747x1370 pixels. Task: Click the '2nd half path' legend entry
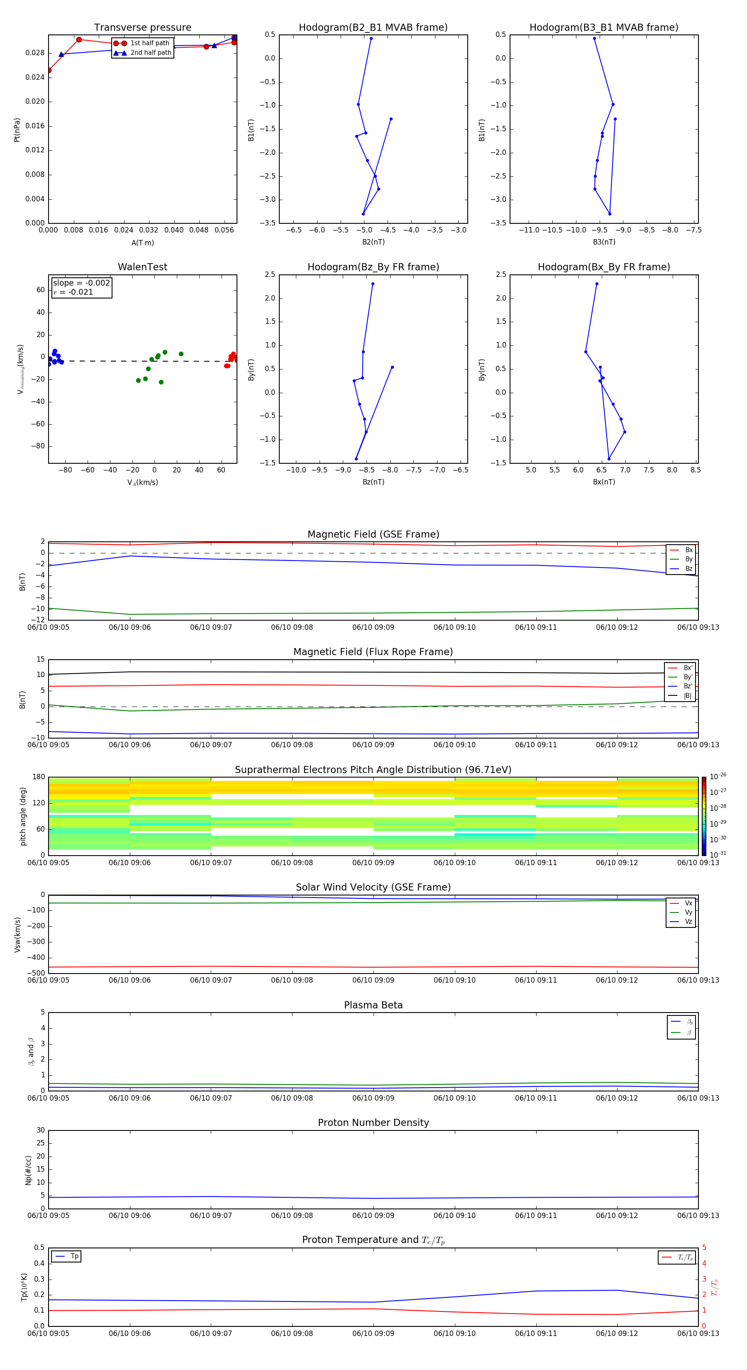142,53
